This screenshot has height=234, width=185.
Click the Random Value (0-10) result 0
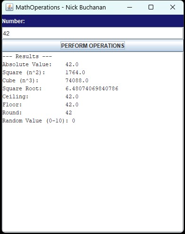73,121
